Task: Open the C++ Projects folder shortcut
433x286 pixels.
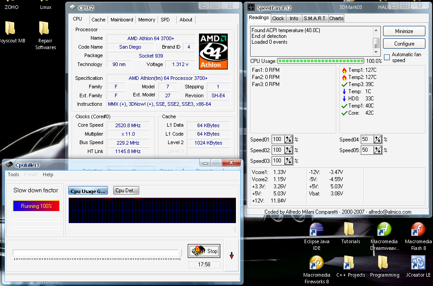Action: (x=351, y=266)
